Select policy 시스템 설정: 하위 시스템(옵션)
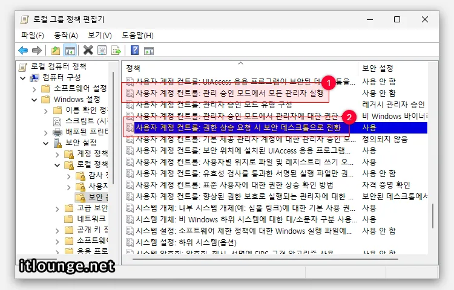This screenshot has width=454, height=290. (186, 243)
